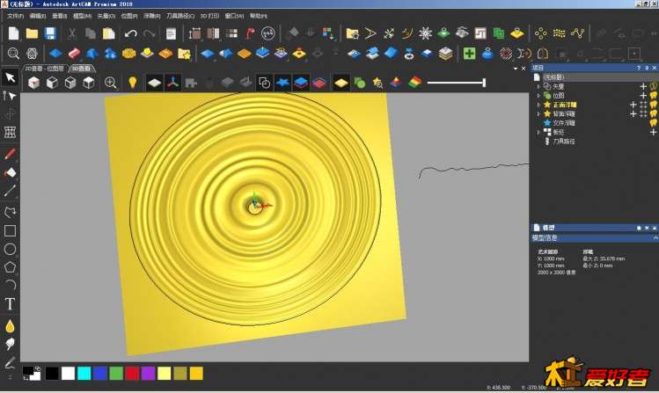Expand the 板坯 tree node
This screenshot has width=659, height=393.
[x=538, y=132]
